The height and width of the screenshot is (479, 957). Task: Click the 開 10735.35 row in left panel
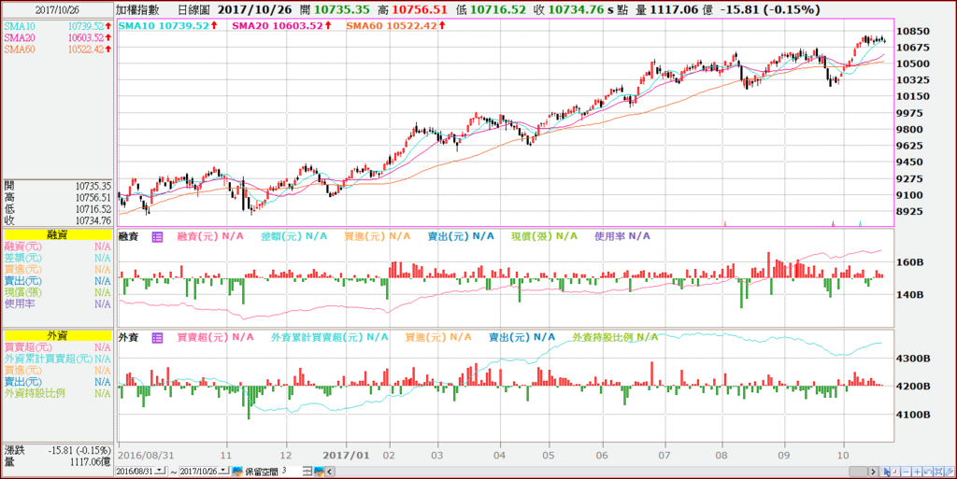click(58, 186)
